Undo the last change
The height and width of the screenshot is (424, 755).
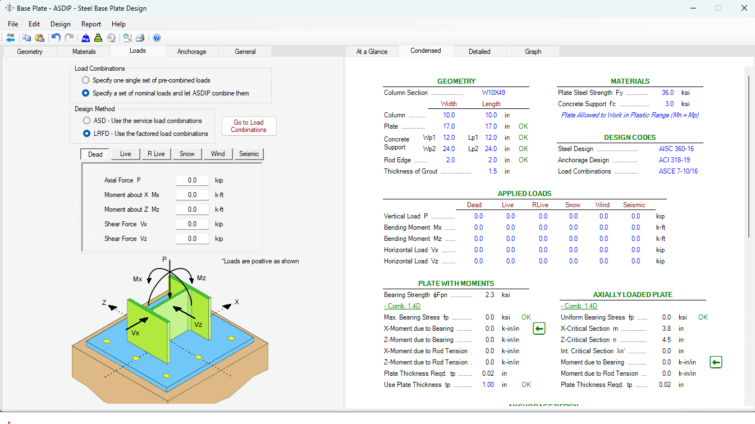click(x=56, y=38)
